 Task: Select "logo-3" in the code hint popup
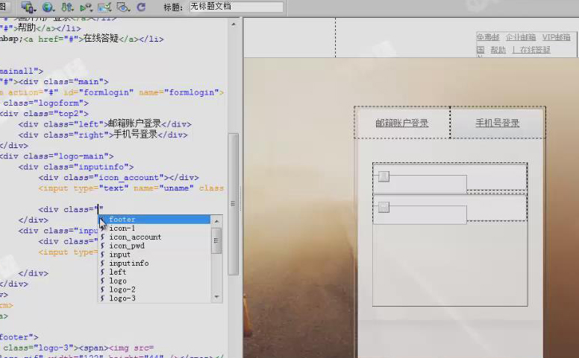coord(122,298)
